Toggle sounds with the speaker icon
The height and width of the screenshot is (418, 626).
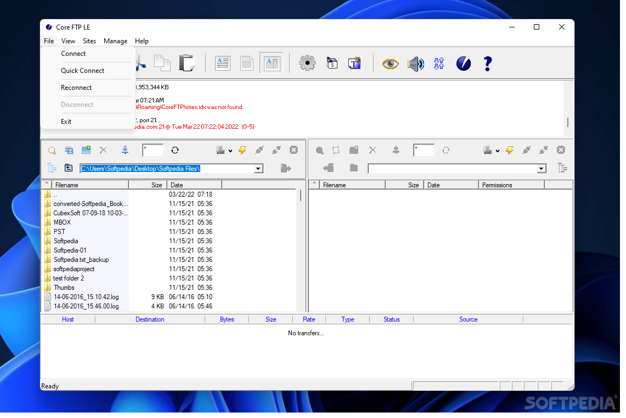point(416,64)
